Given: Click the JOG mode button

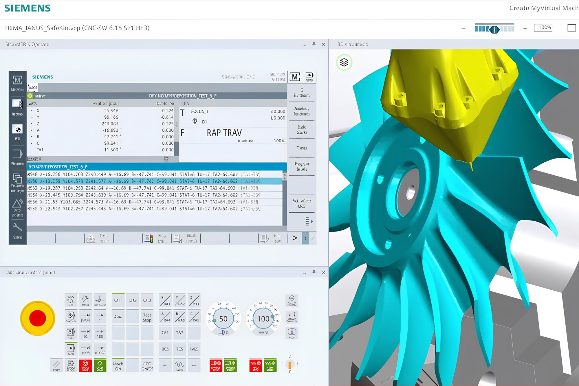Looking at the screenshot, I should (71, 300).
